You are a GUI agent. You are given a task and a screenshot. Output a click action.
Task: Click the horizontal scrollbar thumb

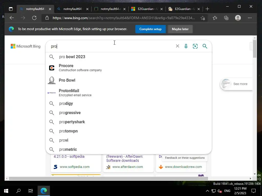pos(108,178)
